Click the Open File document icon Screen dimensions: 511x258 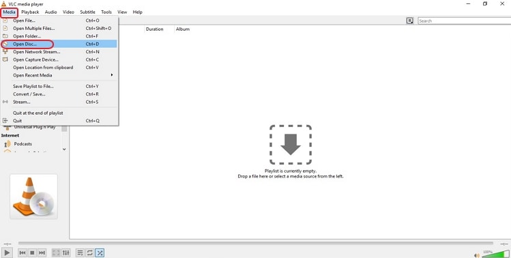pos(5,20)
